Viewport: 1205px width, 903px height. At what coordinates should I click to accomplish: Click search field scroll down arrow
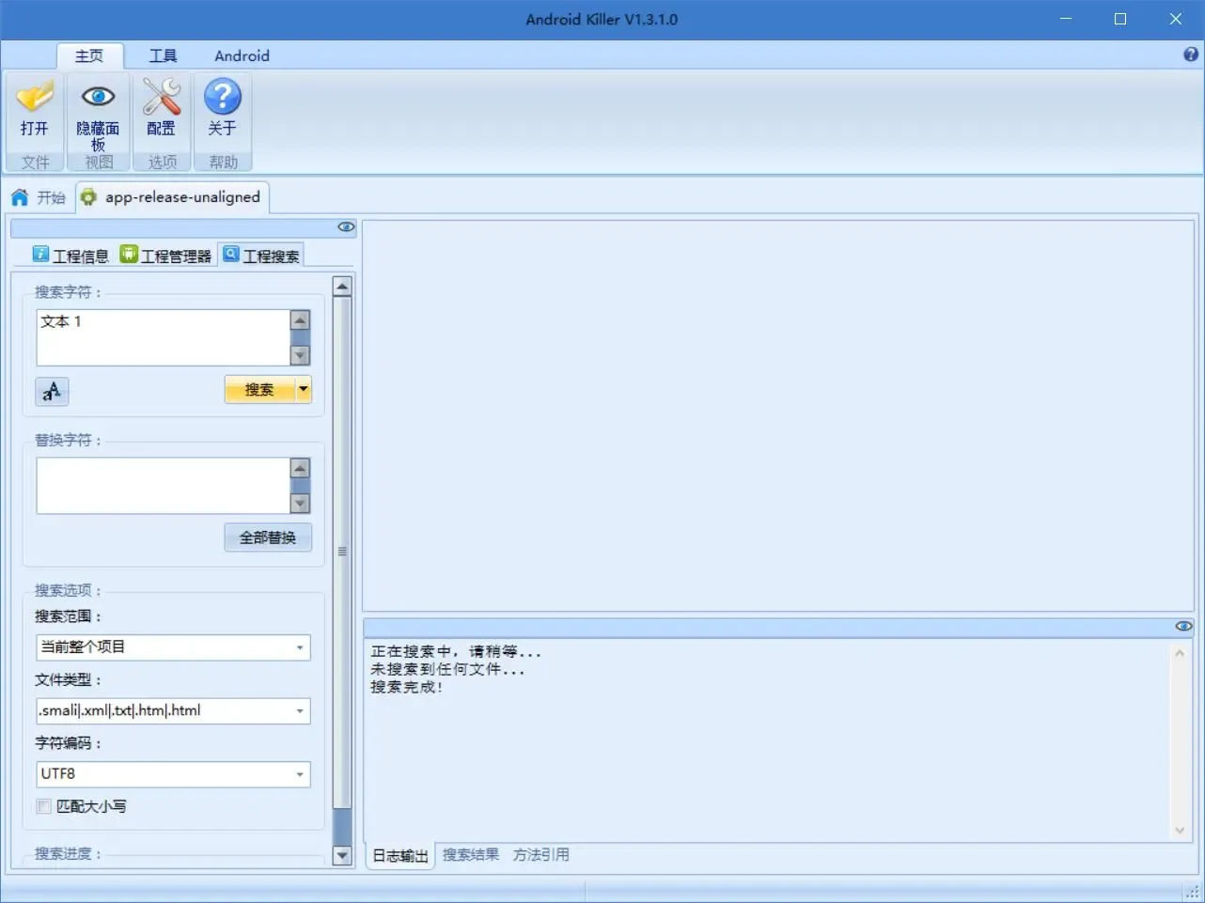(x=300, y=355)
